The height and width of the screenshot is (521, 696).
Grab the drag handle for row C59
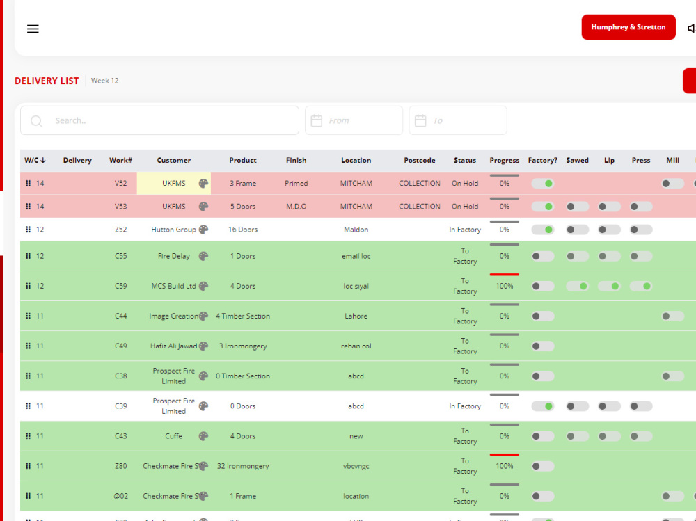click(28, 287)
